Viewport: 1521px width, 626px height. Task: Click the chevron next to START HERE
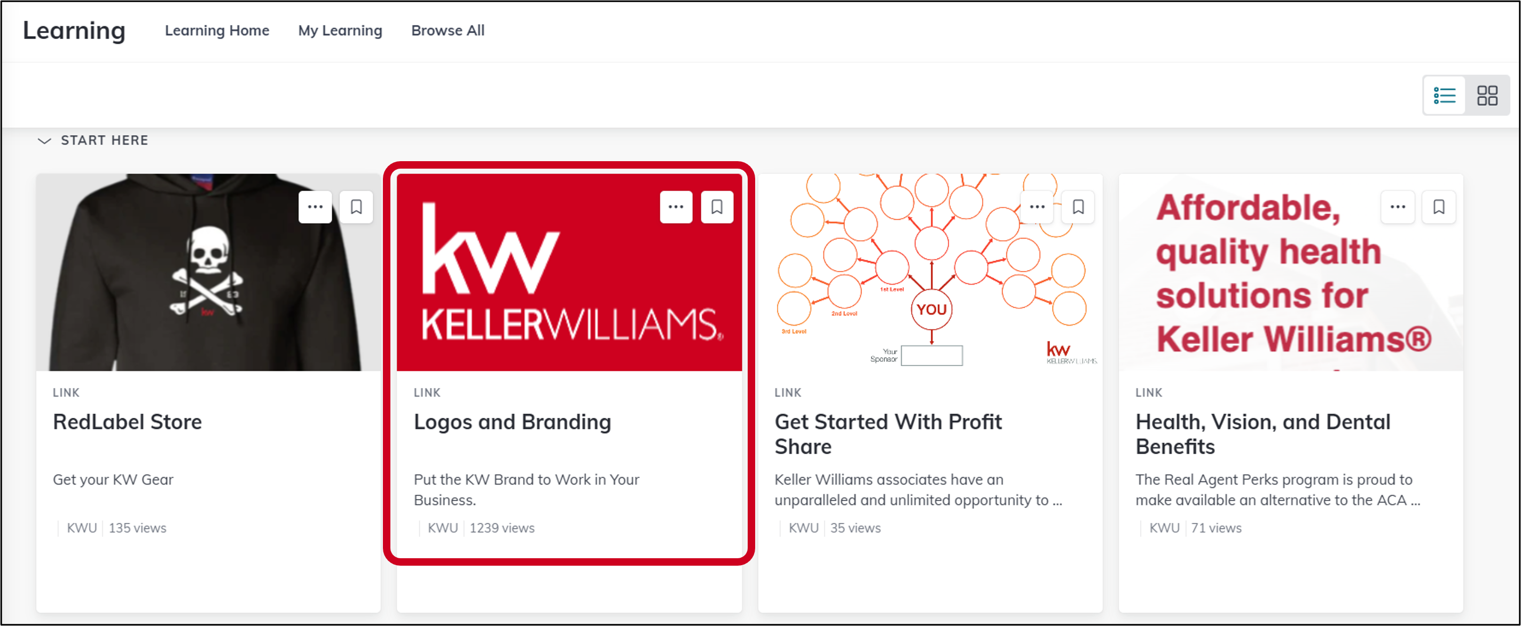pos(44,140)
